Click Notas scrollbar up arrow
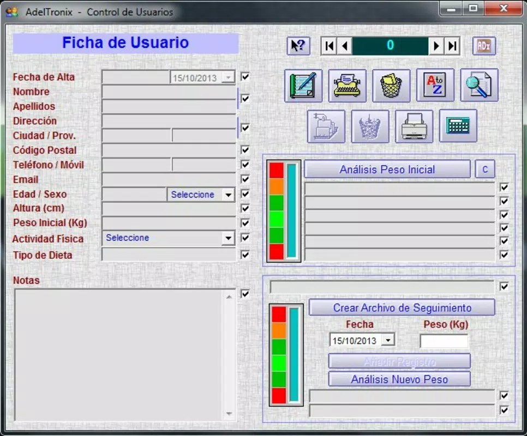Viewport: 527px width, 436px height. [229, 296]
